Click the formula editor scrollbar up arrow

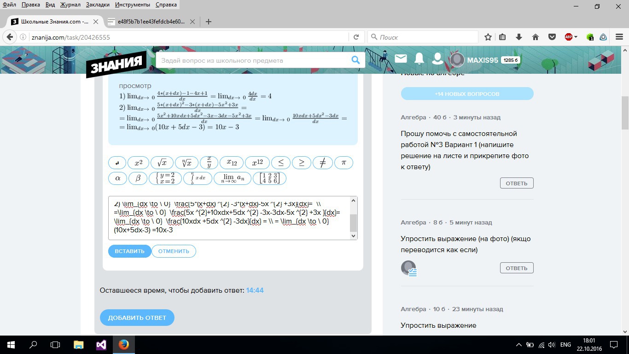click(x=354, y=201)
